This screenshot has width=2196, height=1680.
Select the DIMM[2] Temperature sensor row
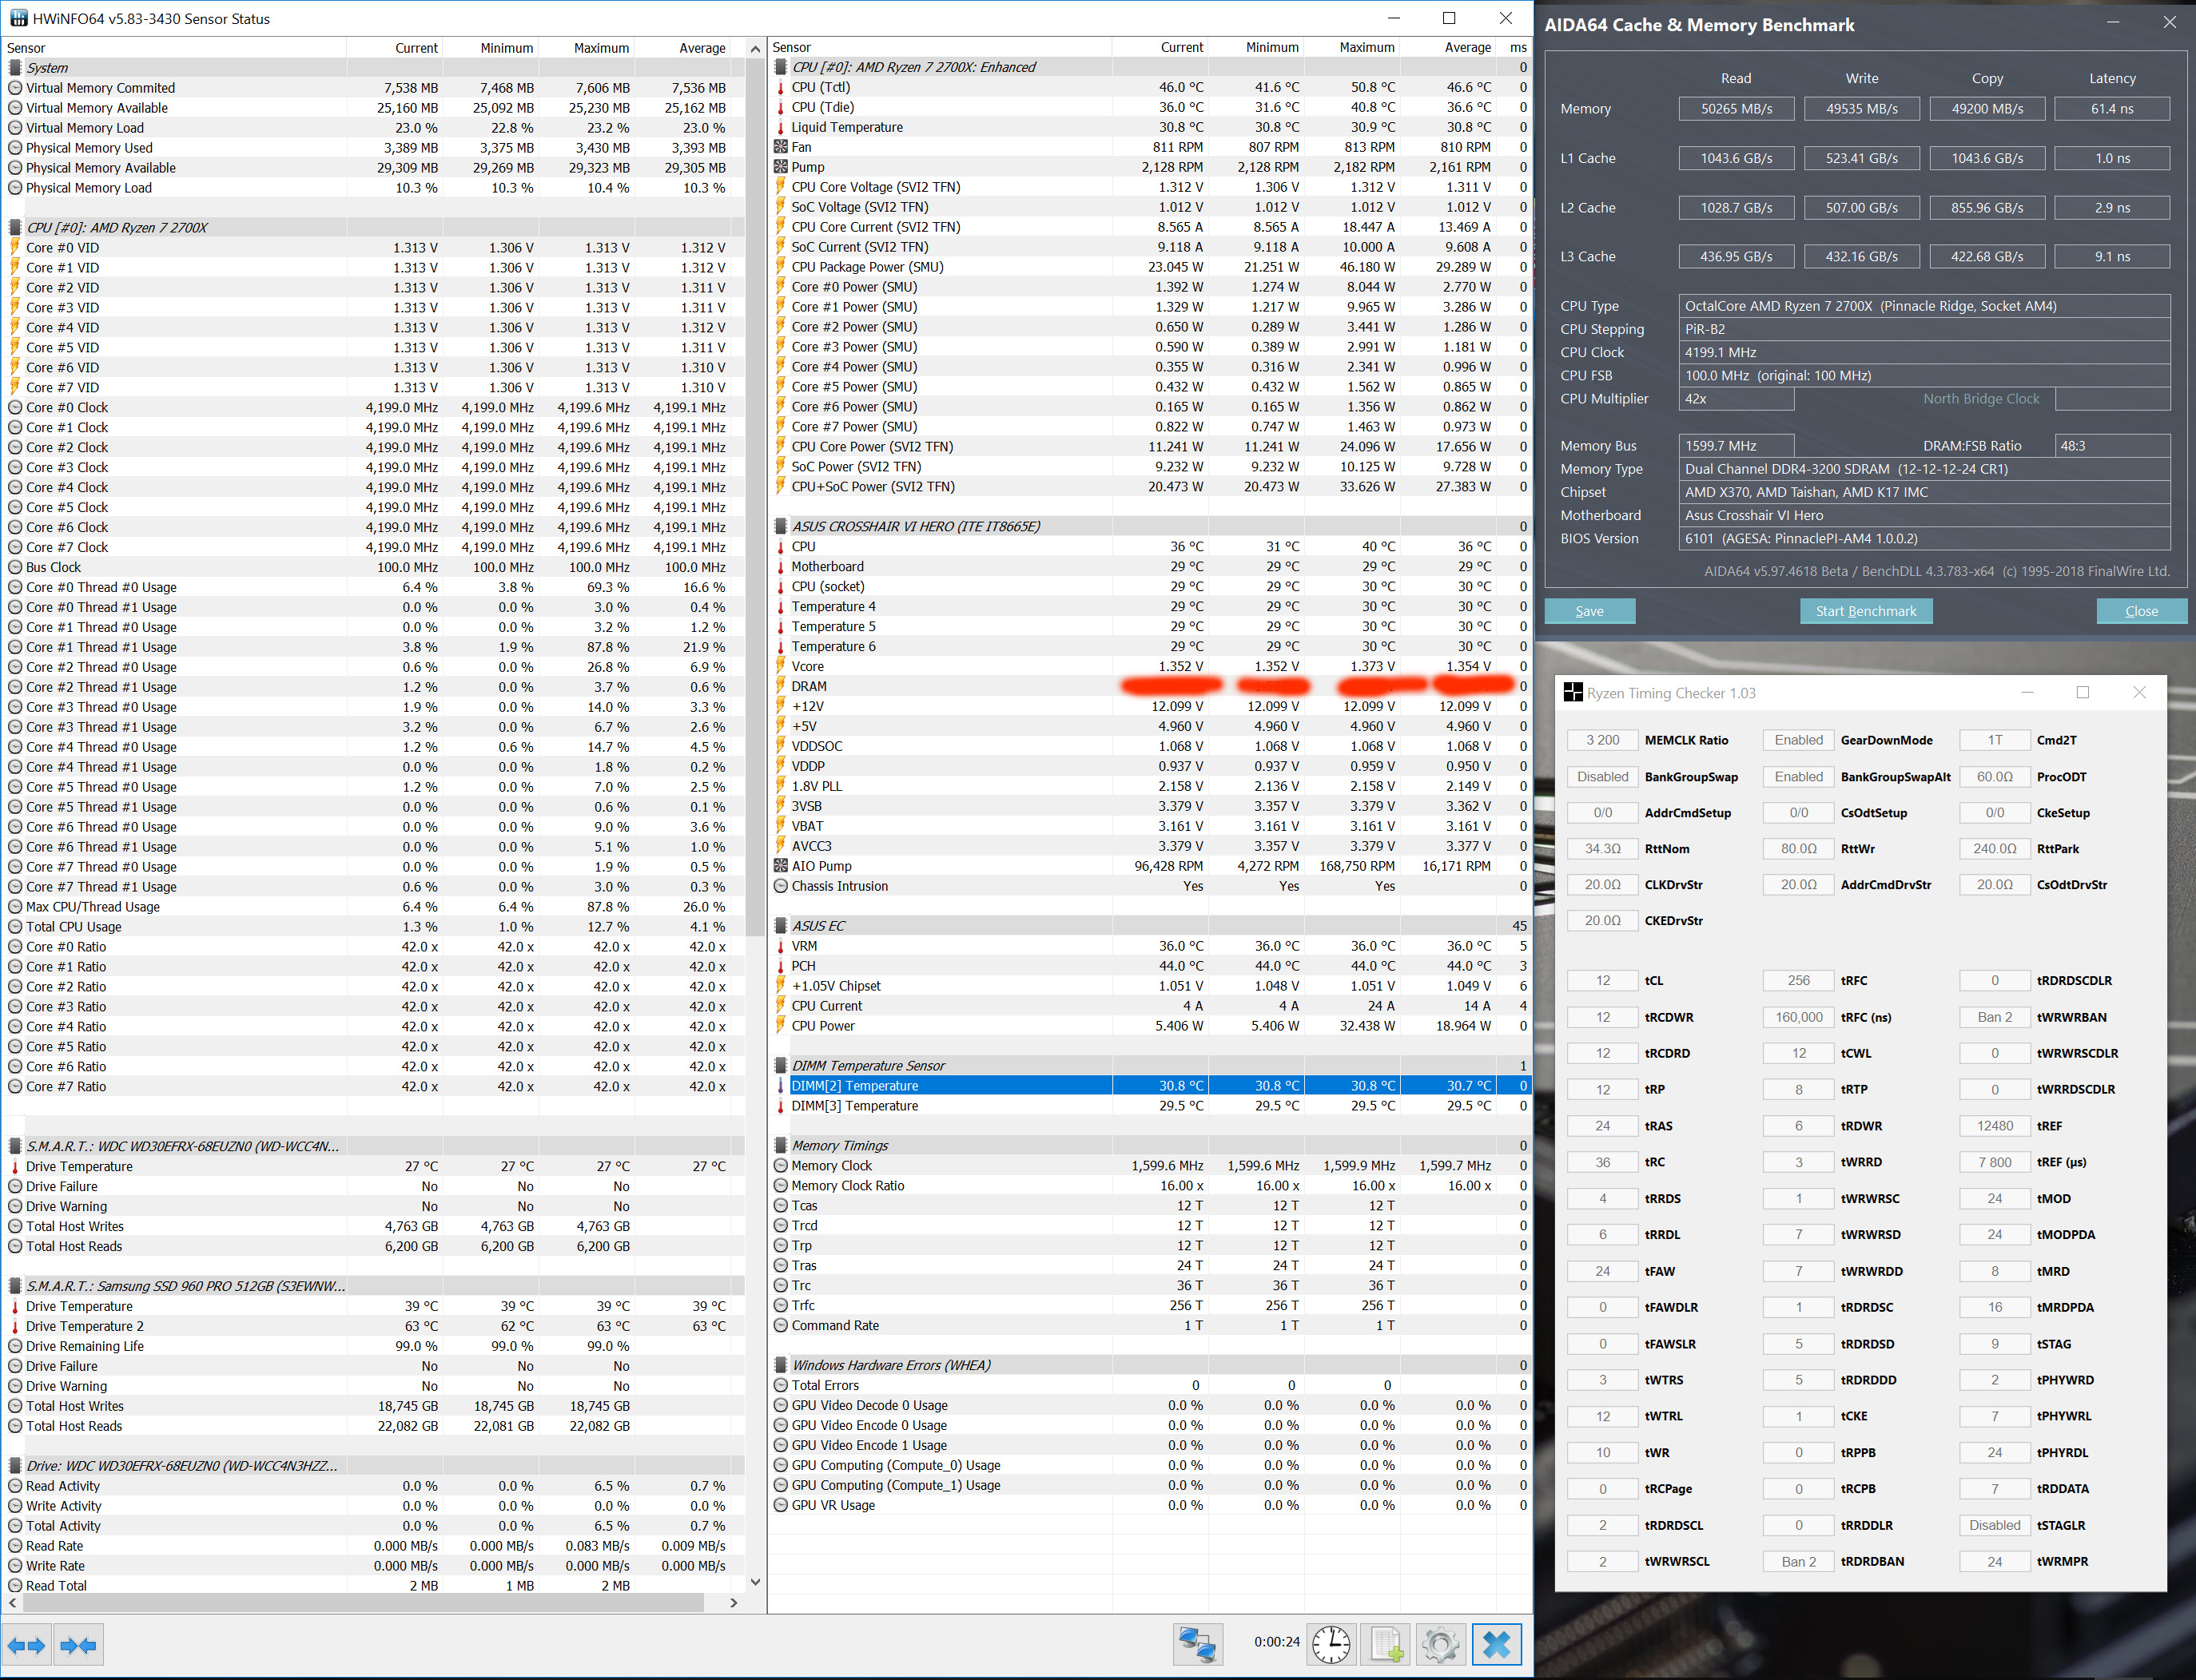950,1086
